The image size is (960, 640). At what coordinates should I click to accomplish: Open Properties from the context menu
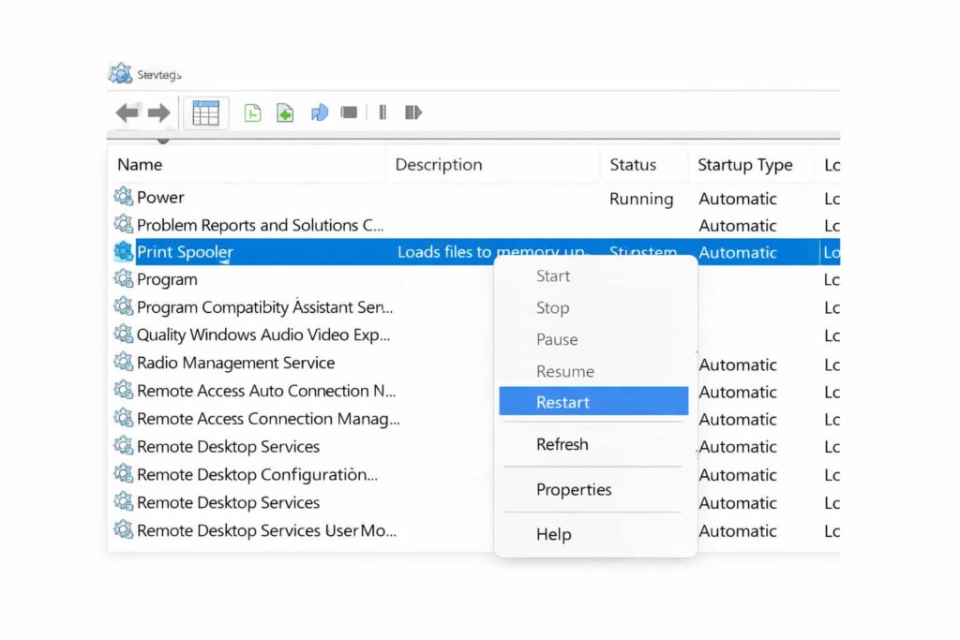click(573, 489)
